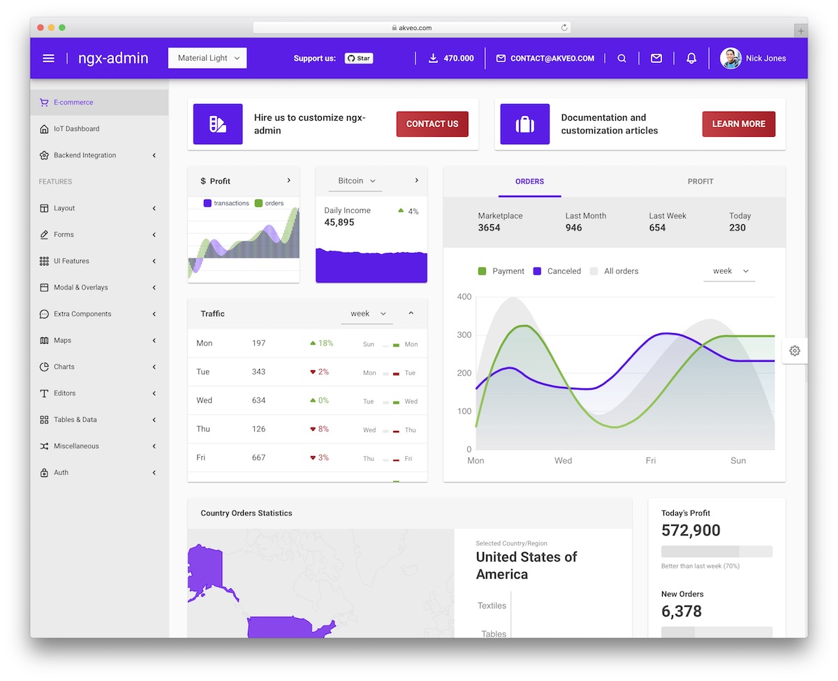The width and height of the screenshot is (838, 681).
Task: Open the Editors section from the sidebar
Action: coord(65,393)
